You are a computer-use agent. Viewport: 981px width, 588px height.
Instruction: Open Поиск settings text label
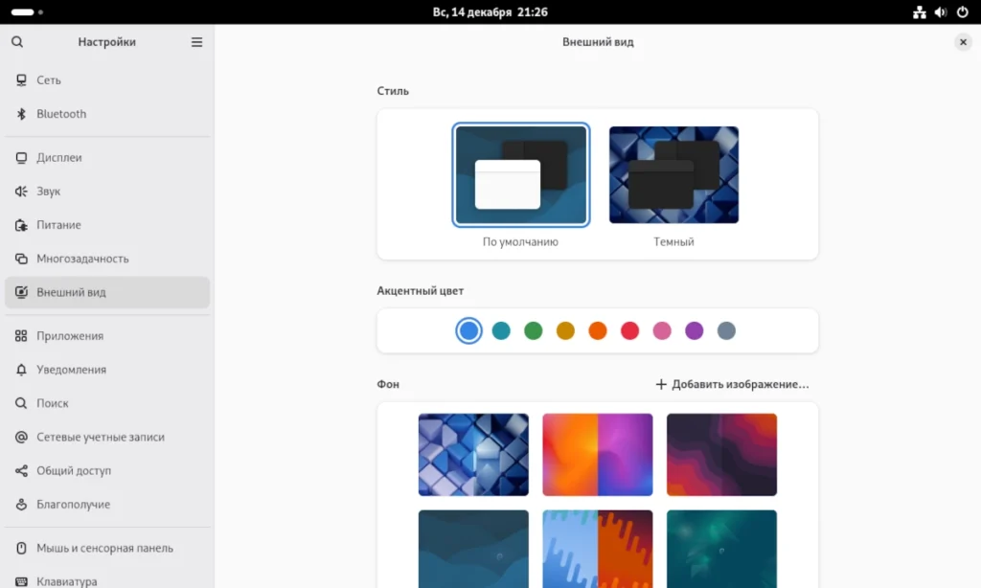[53, 403]
